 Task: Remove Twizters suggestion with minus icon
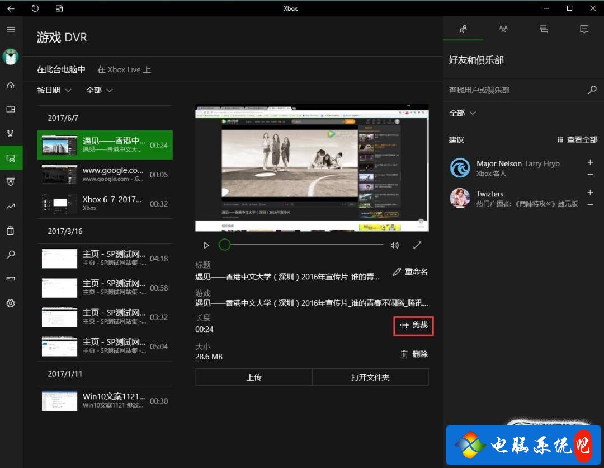[590, 205]
